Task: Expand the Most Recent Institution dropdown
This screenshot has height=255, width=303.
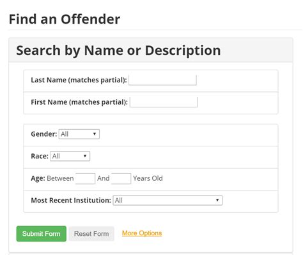Action: pyautogui.click(x=167, y=201)
